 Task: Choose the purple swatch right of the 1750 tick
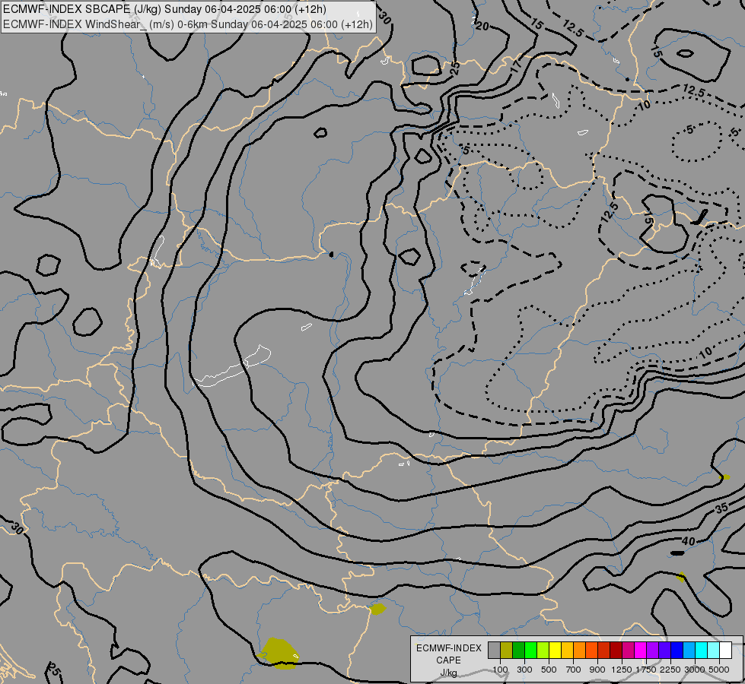tap(653, 650)
